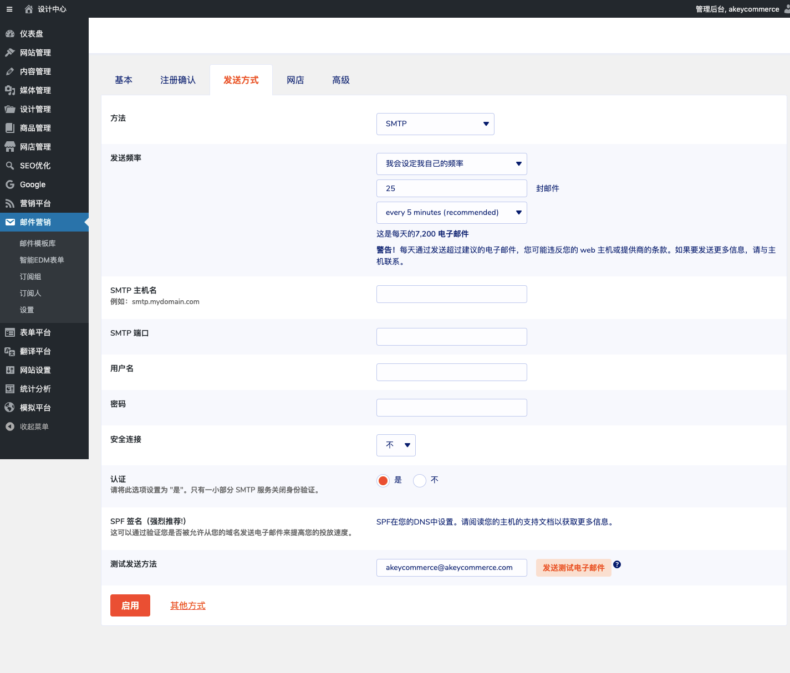Click the 网店管理 store icon
This screenshot has height=673, width=790.
(x=10, y=147)
